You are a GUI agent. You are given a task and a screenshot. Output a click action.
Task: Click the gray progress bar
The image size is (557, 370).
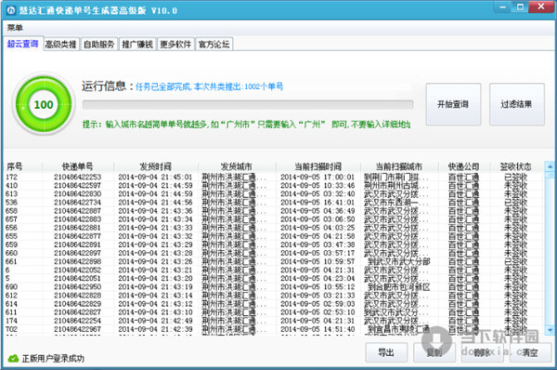tap(248, 104)
